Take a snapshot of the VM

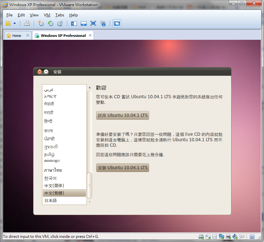click(x=41, y=23)
